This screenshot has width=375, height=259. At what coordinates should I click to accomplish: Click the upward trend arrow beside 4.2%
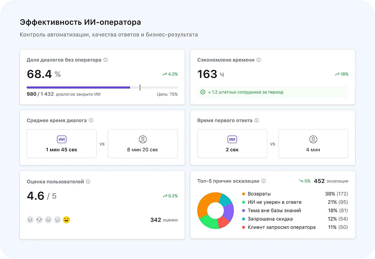(x=164, y=74)
